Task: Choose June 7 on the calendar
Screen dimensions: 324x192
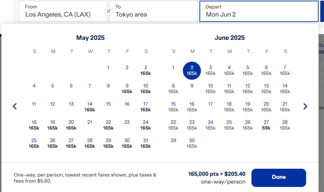Action: (x=285, y=70)
